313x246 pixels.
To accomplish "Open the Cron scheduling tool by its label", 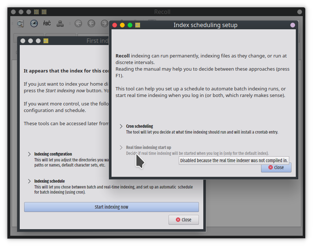I will [139, 126].
